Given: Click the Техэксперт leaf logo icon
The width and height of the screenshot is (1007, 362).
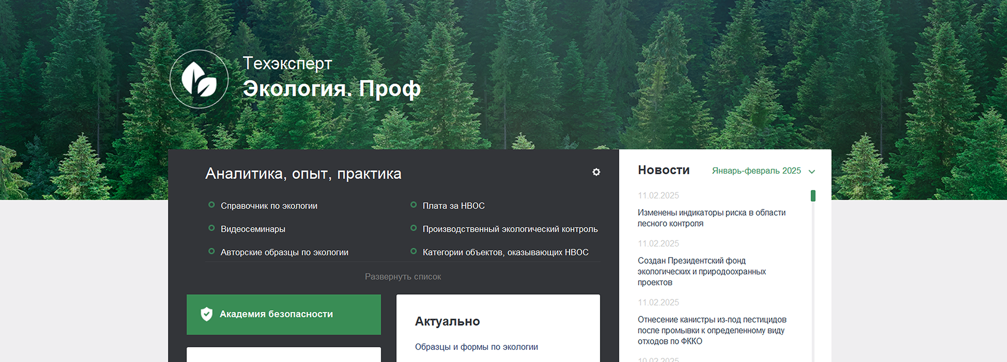Looking at the screenshot, I should (199, 79).
